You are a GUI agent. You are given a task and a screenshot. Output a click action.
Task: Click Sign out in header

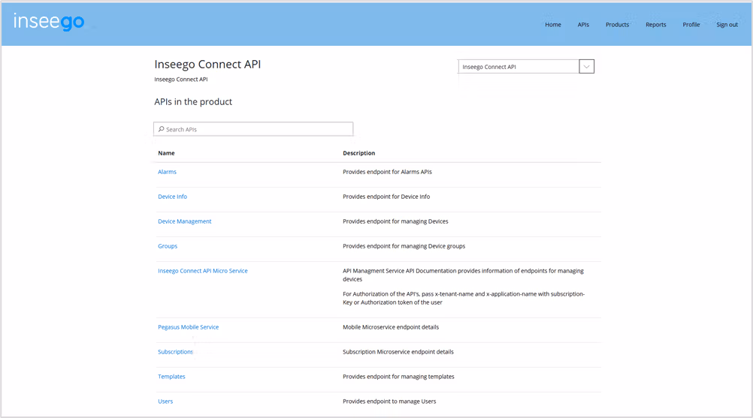click(x=727, y=25)
